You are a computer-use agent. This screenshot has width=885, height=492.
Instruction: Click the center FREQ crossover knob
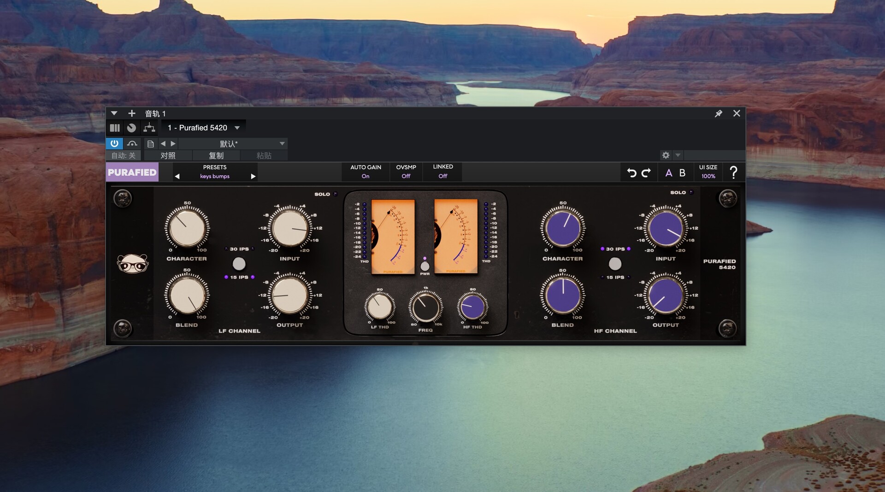click(425, 307)
